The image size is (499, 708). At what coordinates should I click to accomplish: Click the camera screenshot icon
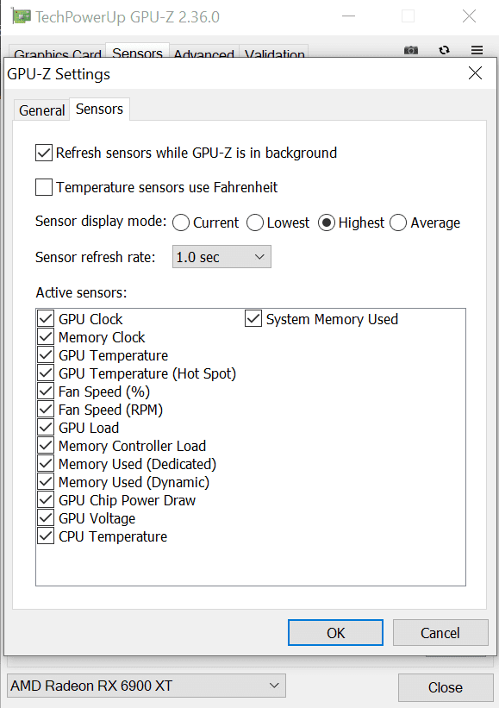click(411, 50)
